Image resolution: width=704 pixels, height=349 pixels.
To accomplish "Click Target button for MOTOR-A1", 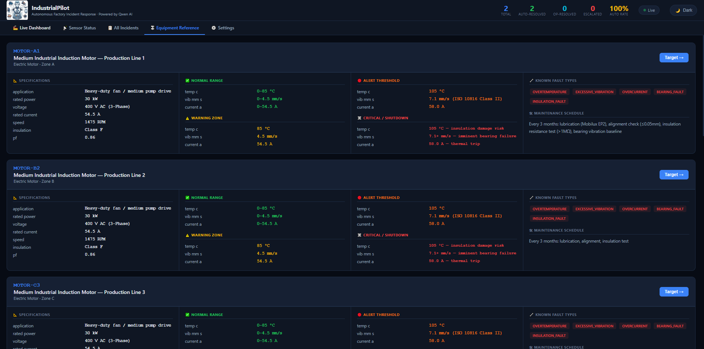I will tap(674, 58).
